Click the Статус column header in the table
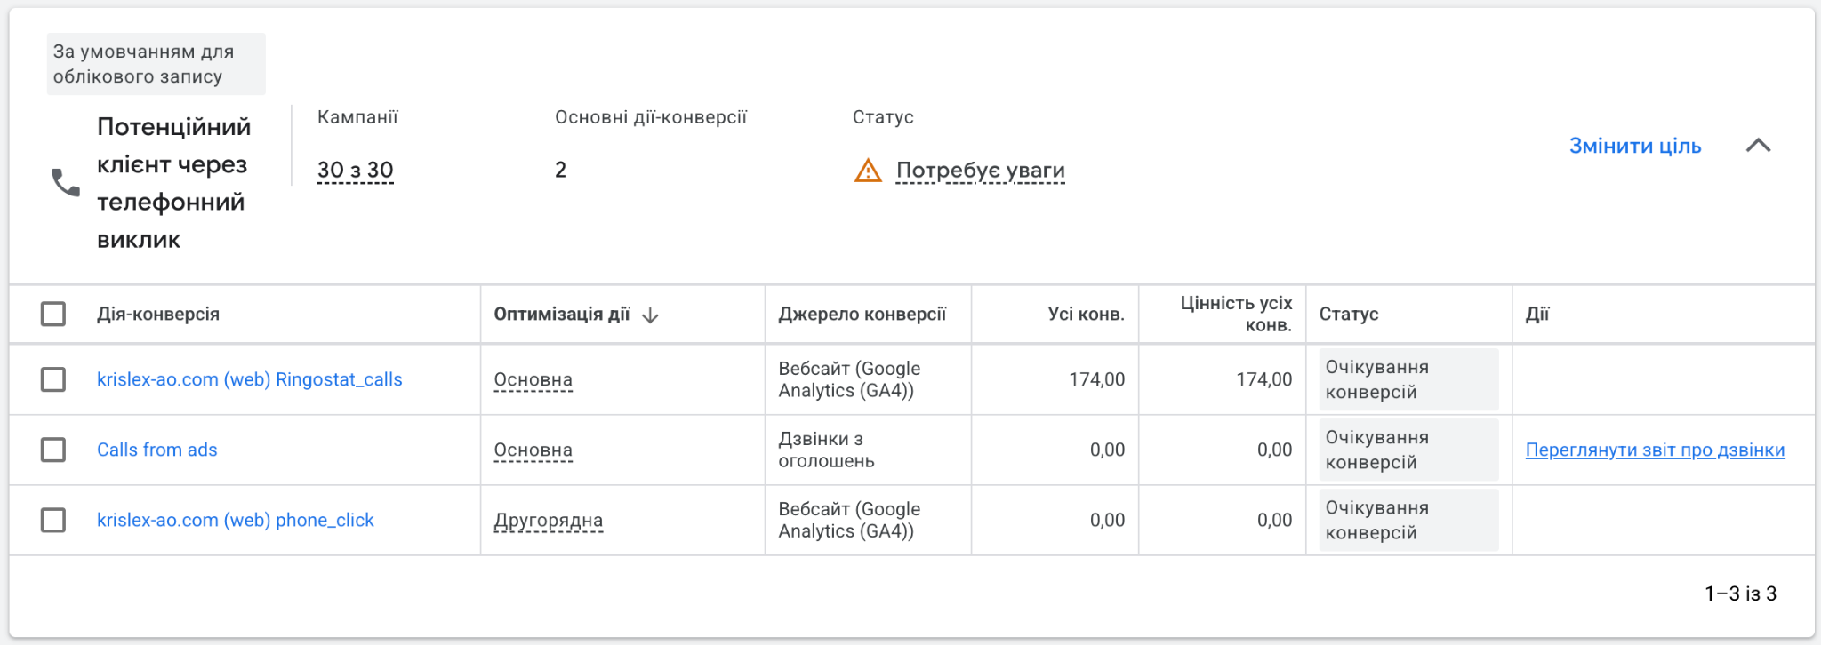The image size is (1821, 645). tap(1349, 314)
